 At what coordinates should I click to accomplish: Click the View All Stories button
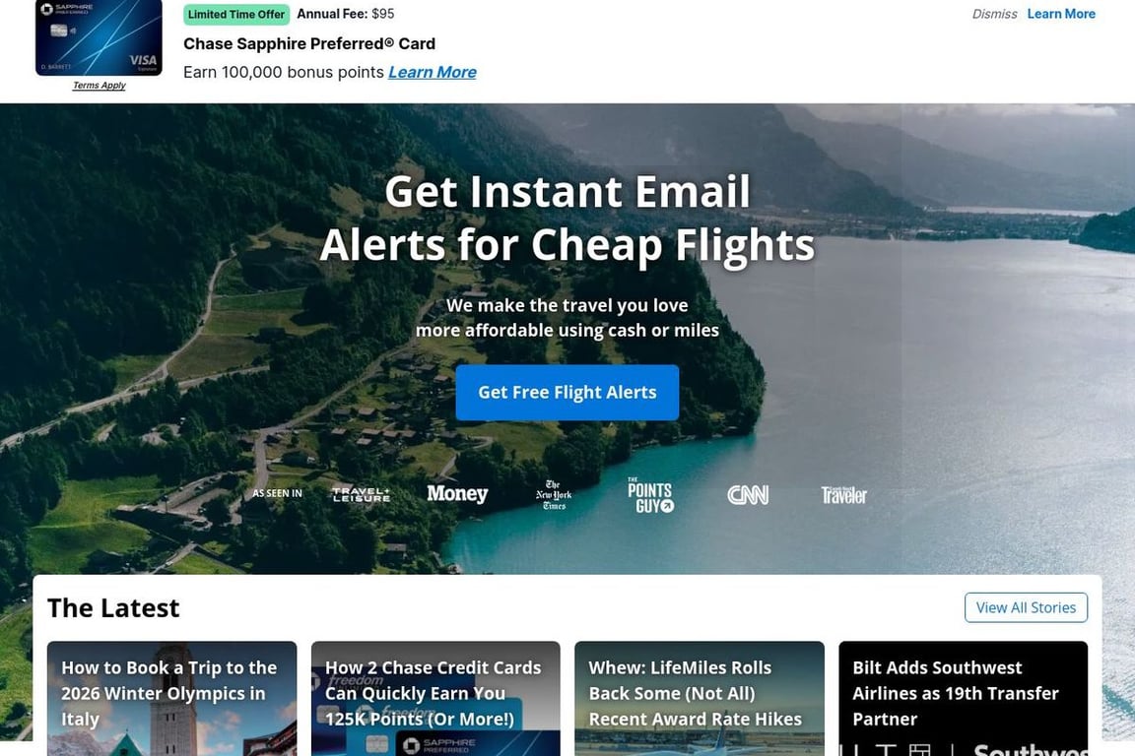[1026, 607]
